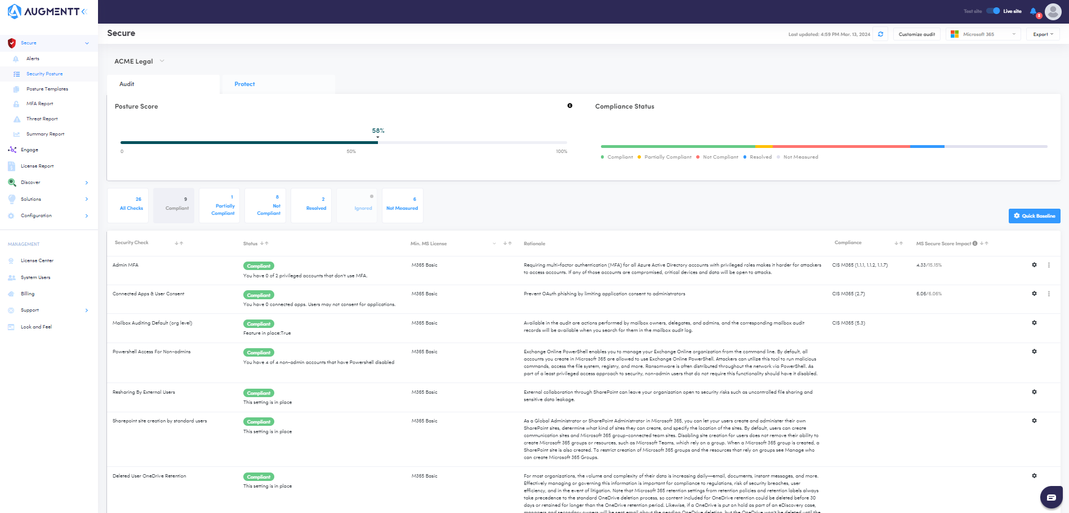Viewport: 1069px width, 513px height.
Task: Open the Microsoft 365 selector dropdown
Action: click(x=983, y=34)
